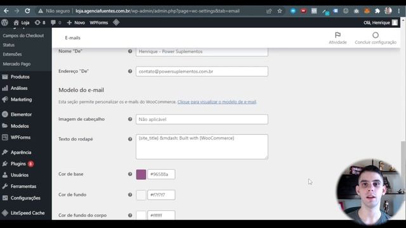Focus base color hex field #96588a

(x=161, y=174)
